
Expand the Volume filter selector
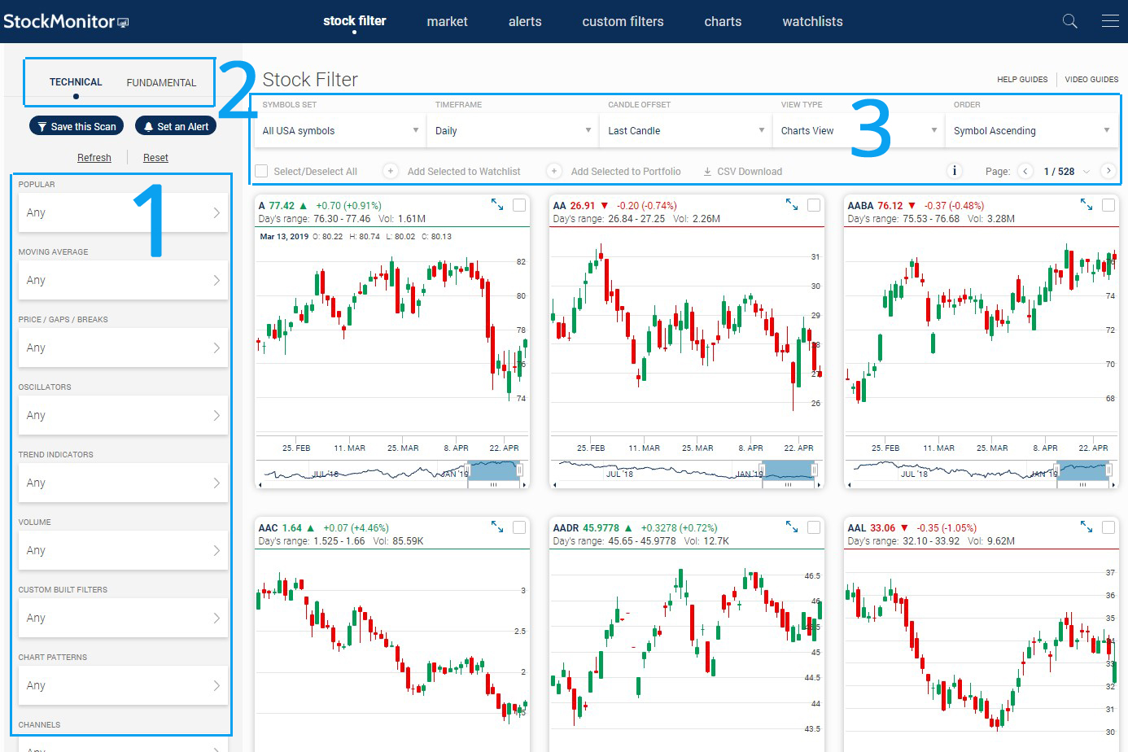point(123,550)
